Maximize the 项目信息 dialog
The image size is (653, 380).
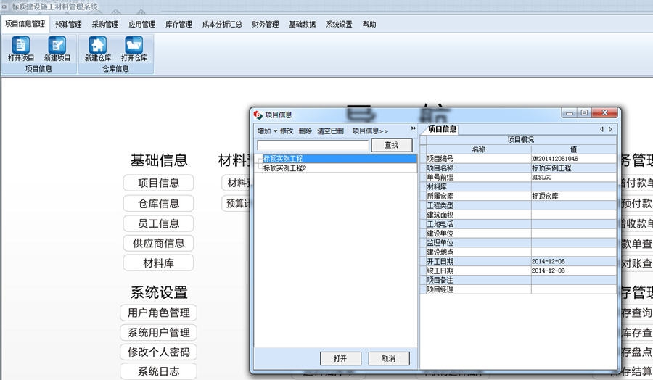(x=584, y=113)
